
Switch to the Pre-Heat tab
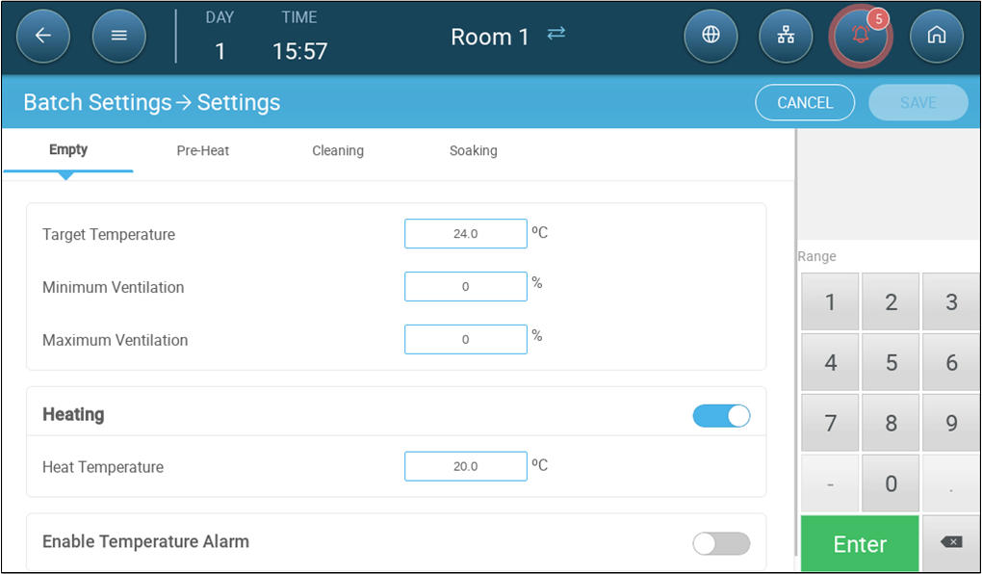point(202,151)
